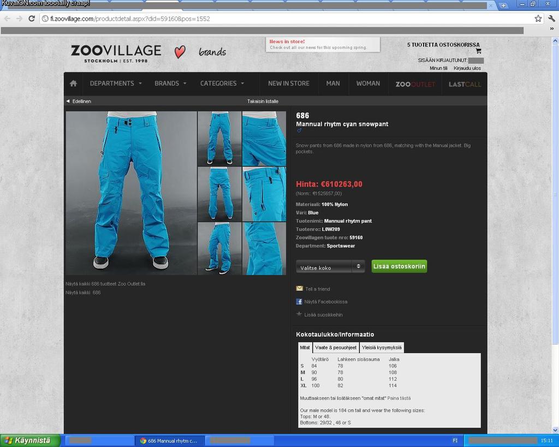This screenshot has height=447, width=559.
Task: Reload the page using refresh button
Action: (32, 19)
